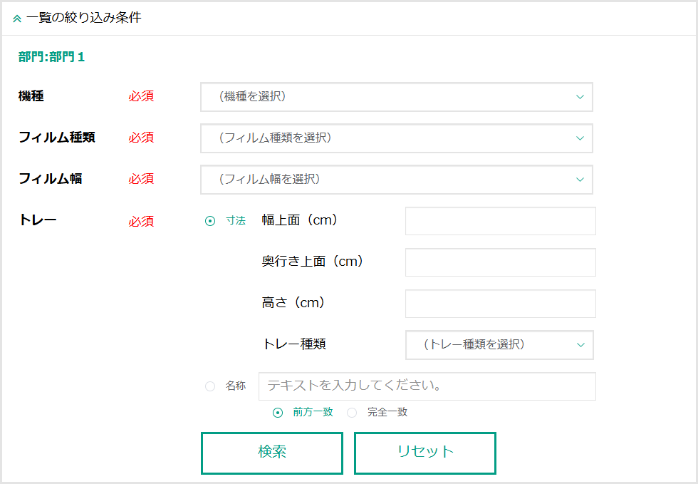Screen dimensions: 698x484
Task: Click the arrow icon in 機種 select box
Action: [580, 97]
